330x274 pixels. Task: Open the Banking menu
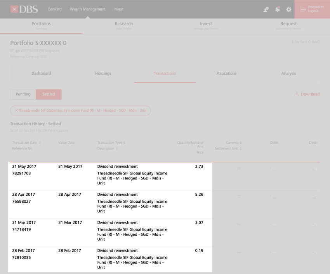tap(55, 9)
